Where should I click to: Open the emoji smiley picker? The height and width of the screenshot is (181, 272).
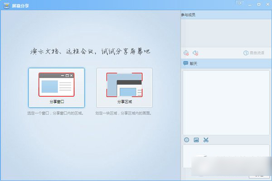(186, 140)
